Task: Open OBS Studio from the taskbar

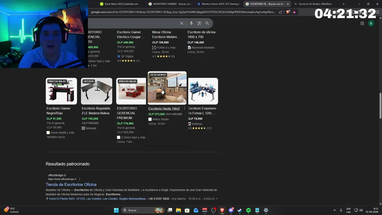Action: point(213,210)
